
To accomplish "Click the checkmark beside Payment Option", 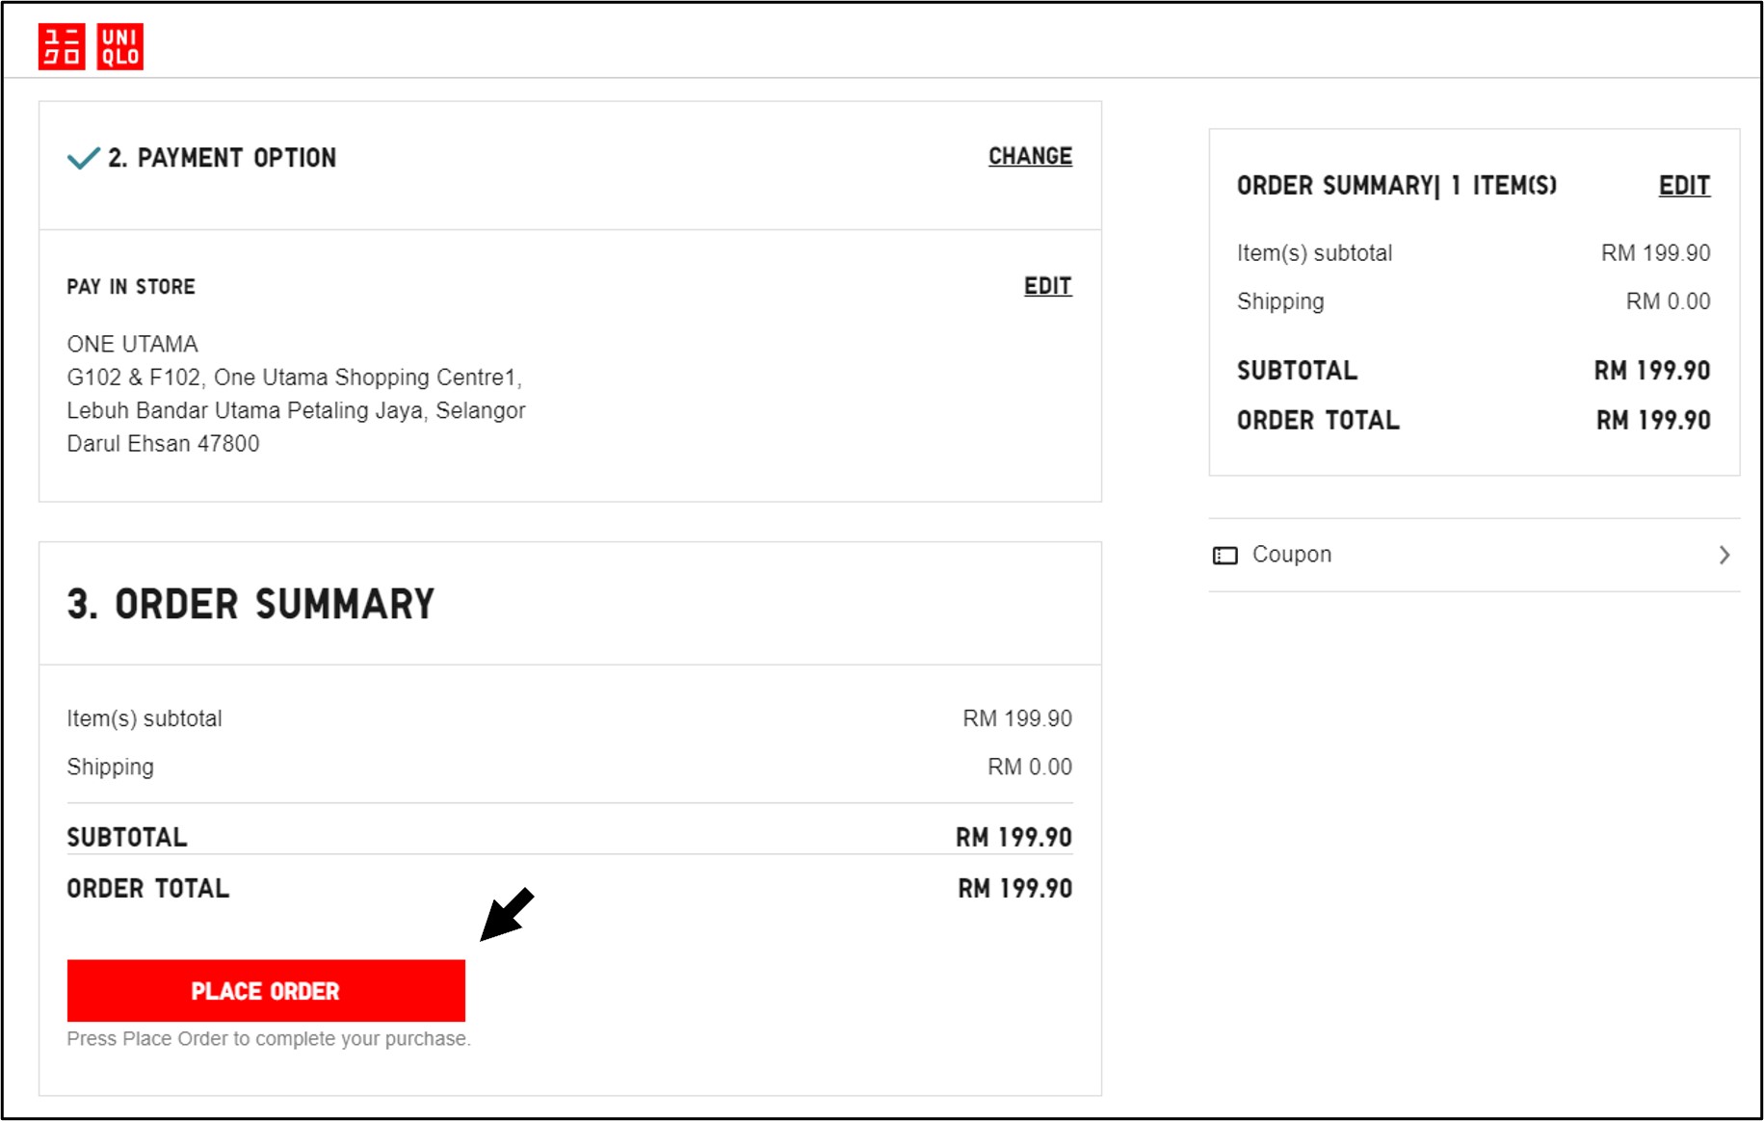I will (x=83, y=158).
